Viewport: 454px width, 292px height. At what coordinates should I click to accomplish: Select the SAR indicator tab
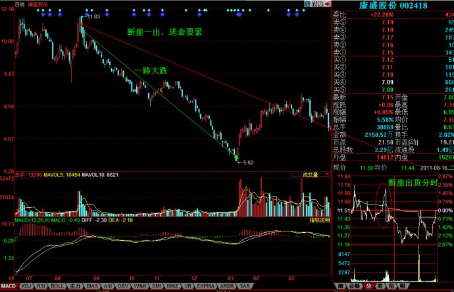pyautogui.click(x=243, y=287)
